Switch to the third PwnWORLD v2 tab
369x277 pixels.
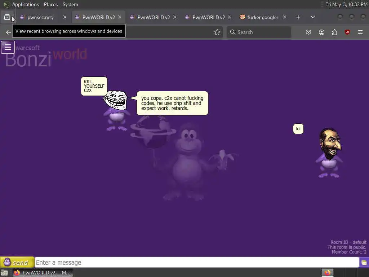click(x=209, y=17)
